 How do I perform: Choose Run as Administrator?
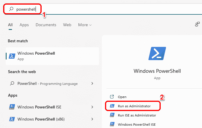(134, 106)
